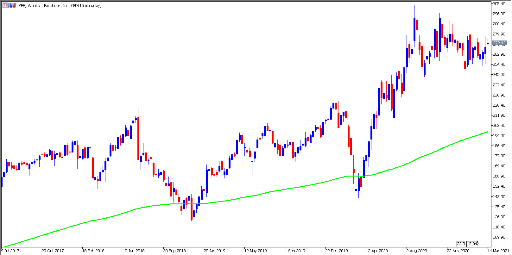Screen dimensions: 512x255
Task: Click the '1 Sep 2019' date label
Action: 295,251
